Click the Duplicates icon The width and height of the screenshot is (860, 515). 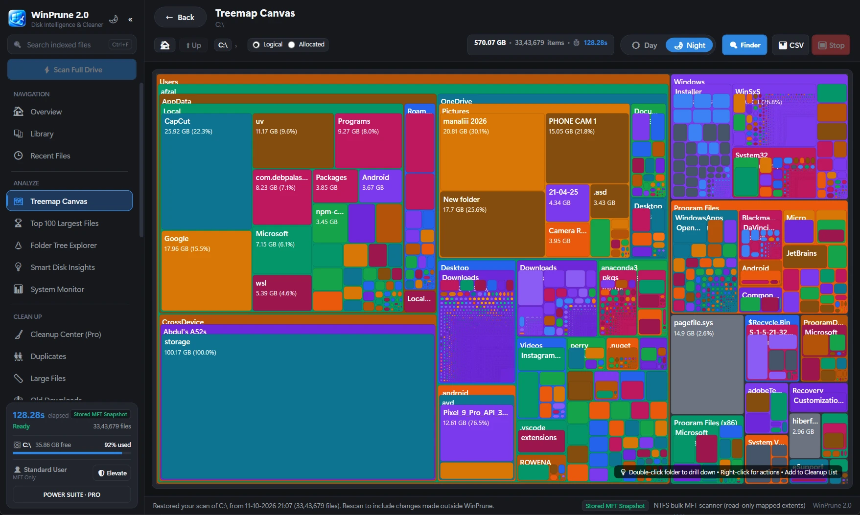[19, 357]
